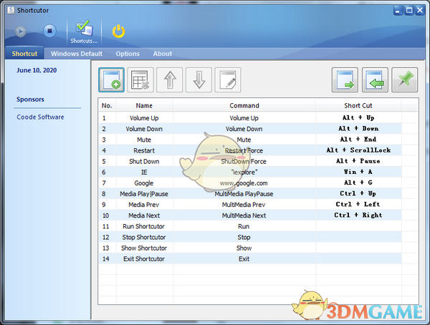The width and height of the screenshot is (430, 325).
Task: Select the Media Play|Pause name cell
Action: tap(144, 194)
